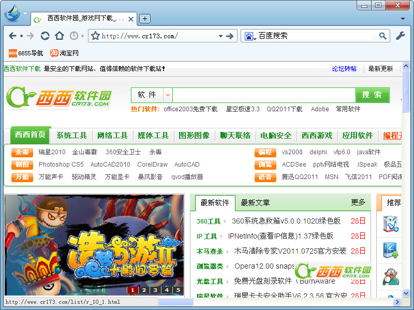The width and height of the screenshot is (414, 310).
Task: Open the 最新更新 link
Action: pyautogui.click(x=380, y=69)
